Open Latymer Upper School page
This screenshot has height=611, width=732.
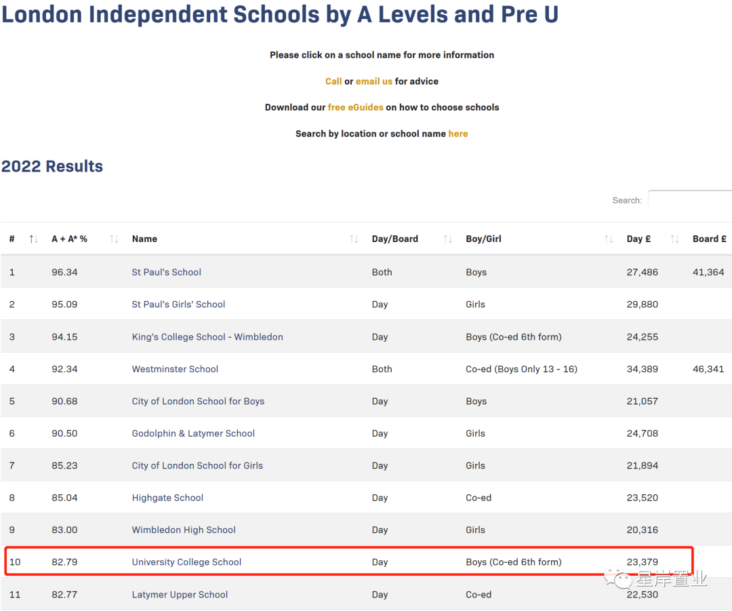(180, 595)
